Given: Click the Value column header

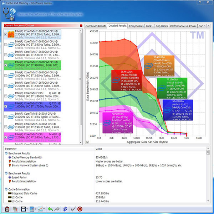Looking at the screenshot, I should coord(151,149).
